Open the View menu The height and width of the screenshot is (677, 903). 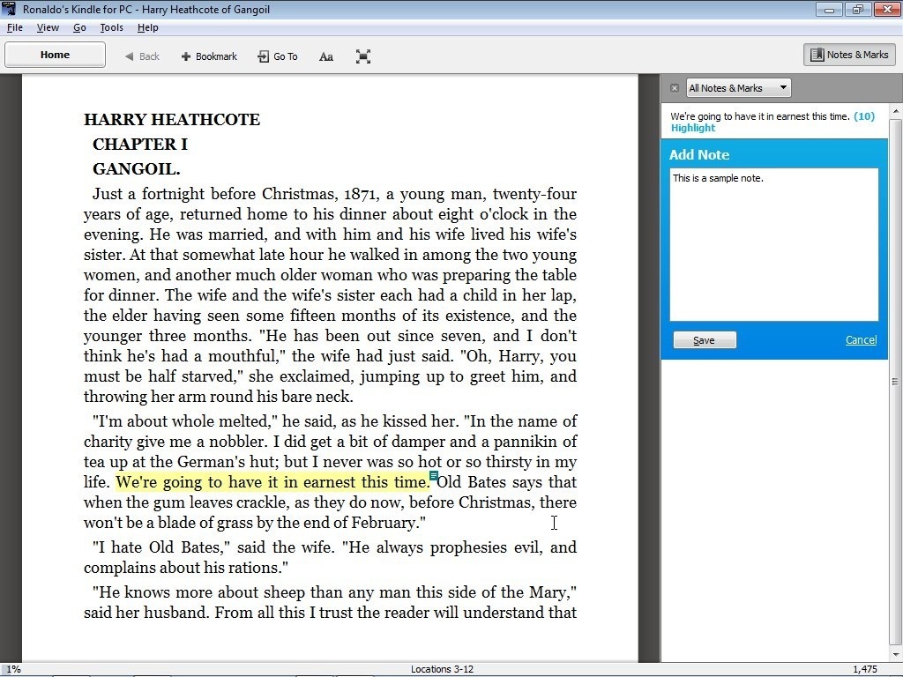pos(48,27)
